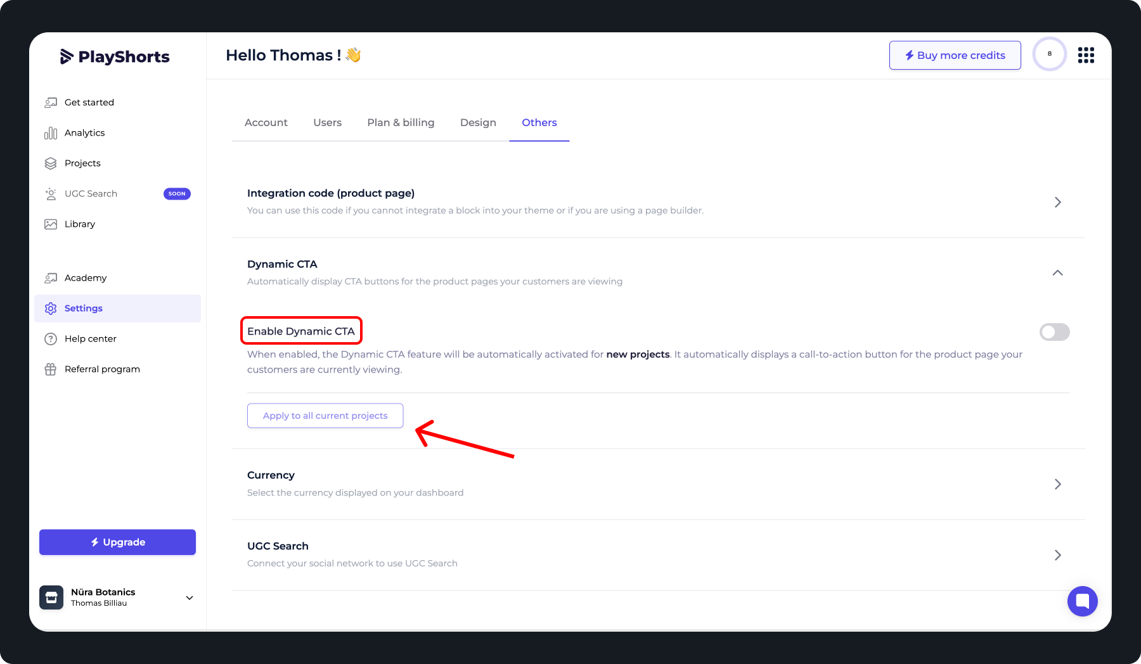The height and width of the screenshot is (664, 1141).
Task: Click the UGC Search icon
Action: pos(51,194)
